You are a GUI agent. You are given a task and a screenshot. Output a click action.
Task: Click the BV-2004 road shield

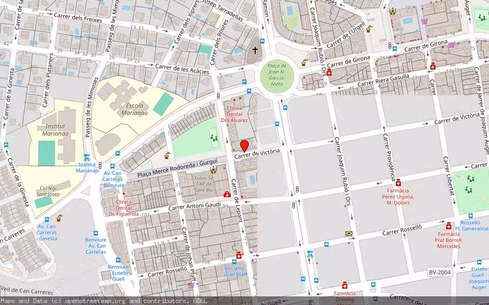pyautogui.click(x=440, y=272)
